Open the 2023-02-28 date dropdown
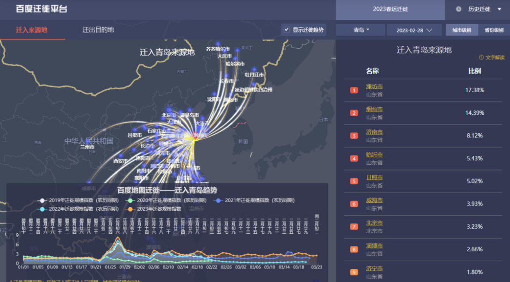This screenshot has height=282, width=510. coord(414,30)
